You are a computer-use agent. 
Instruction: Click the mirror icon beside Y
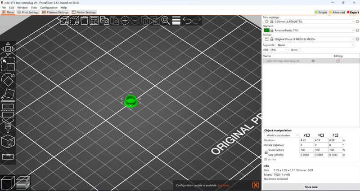[x=322, y=135]
